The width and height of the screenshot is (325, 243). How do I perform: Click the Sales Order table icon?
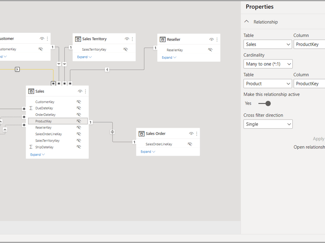tap(141, 134)
